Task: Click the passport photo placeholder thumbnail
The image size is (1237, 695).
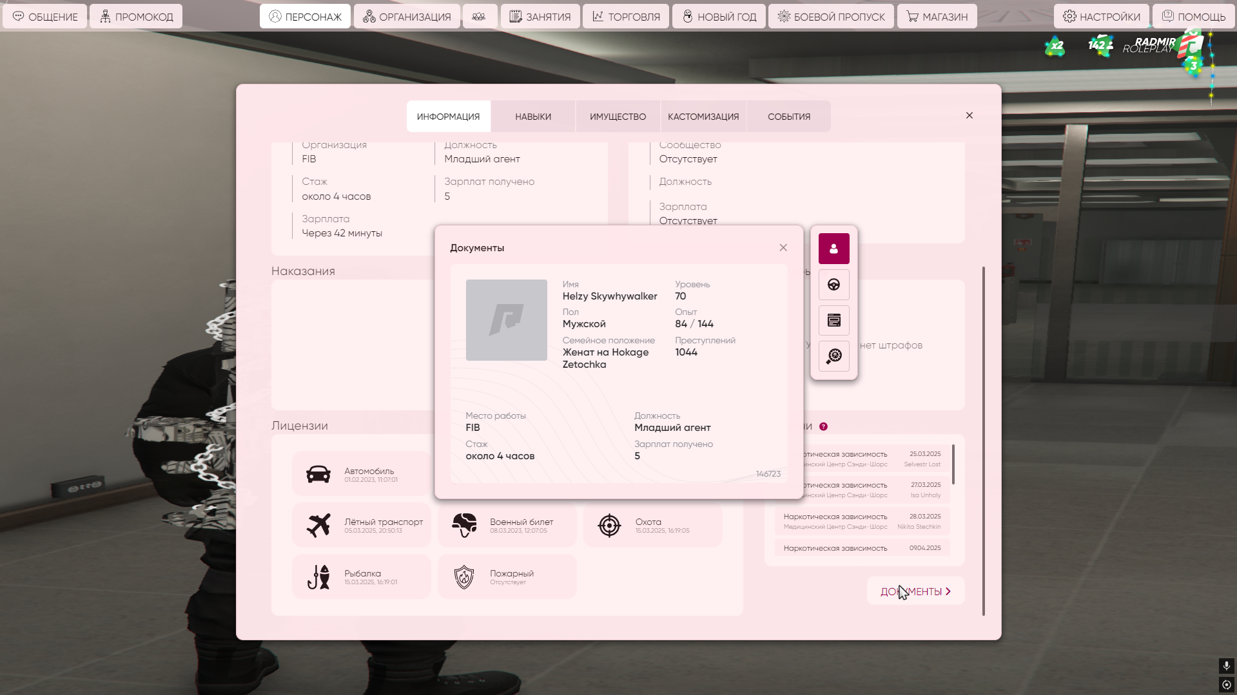Action: tap(506, 320)
